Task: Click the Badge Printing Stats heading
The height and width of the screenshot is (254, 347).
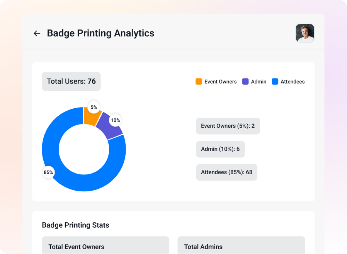Action: point(76,225)
